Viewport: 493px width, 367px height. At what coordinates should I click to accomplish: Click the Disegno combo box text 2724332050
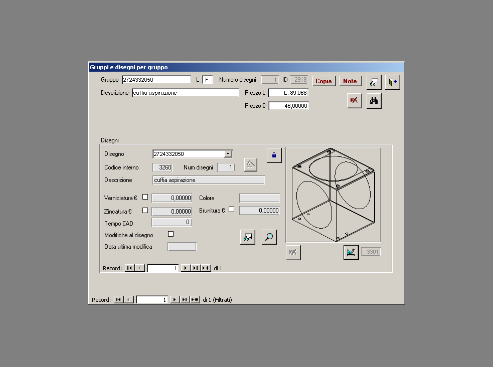click(189, 154)
